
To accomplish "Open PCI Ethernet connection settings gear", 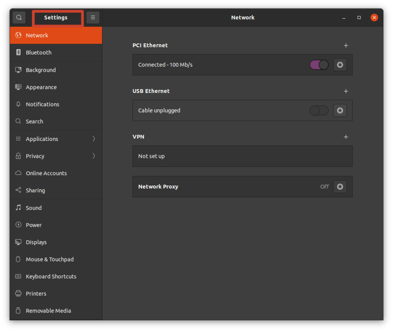I will tap(340, 65).
